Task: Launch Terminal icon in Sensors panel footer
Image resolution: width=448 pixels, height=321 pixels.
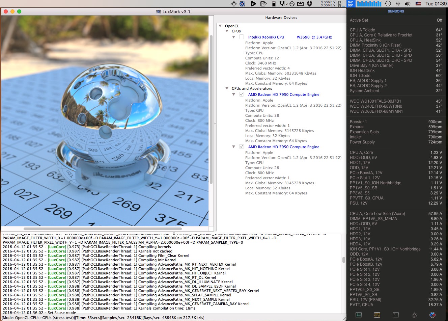Action: point(396,315)
